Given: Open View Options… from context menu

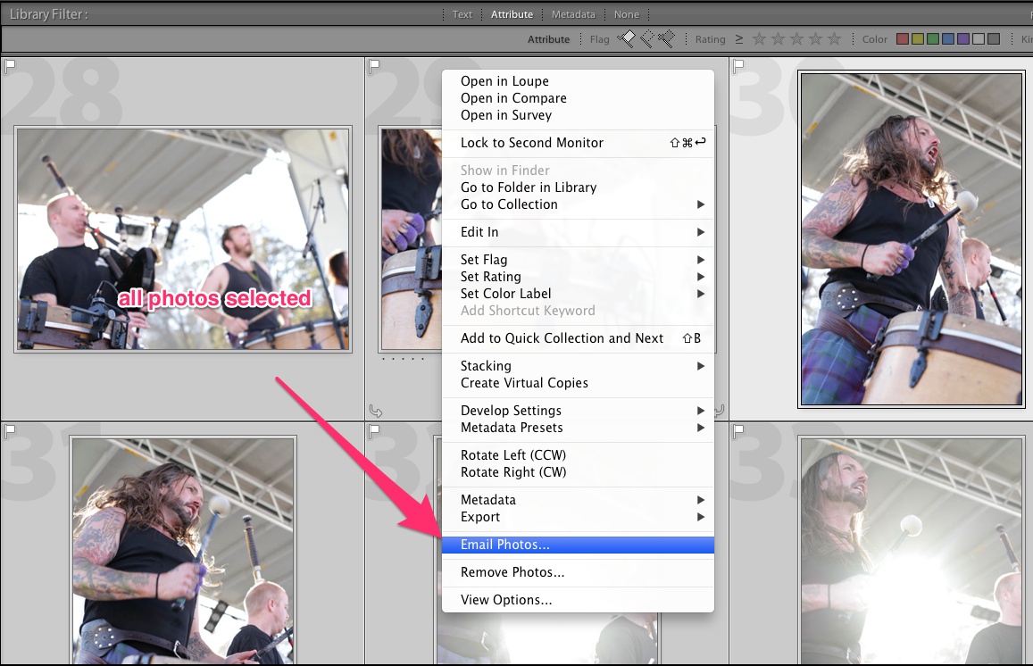Looking at the screenshot, I should click(x=578, y=600).
